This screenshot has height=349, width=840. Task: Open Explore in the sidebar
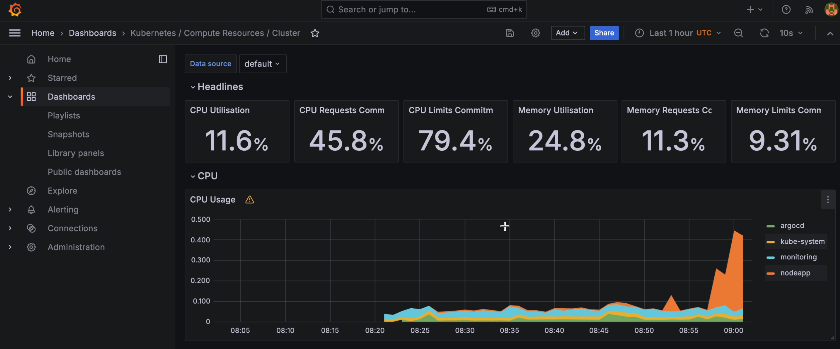point(62,191)
